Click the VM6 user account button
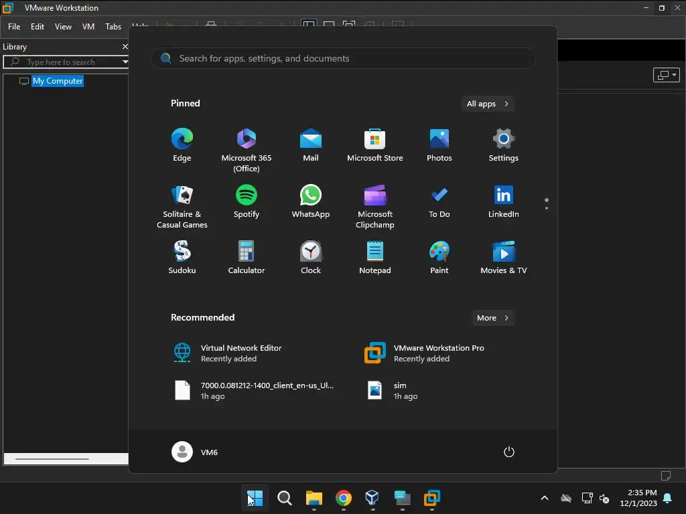 pos(195,452)
